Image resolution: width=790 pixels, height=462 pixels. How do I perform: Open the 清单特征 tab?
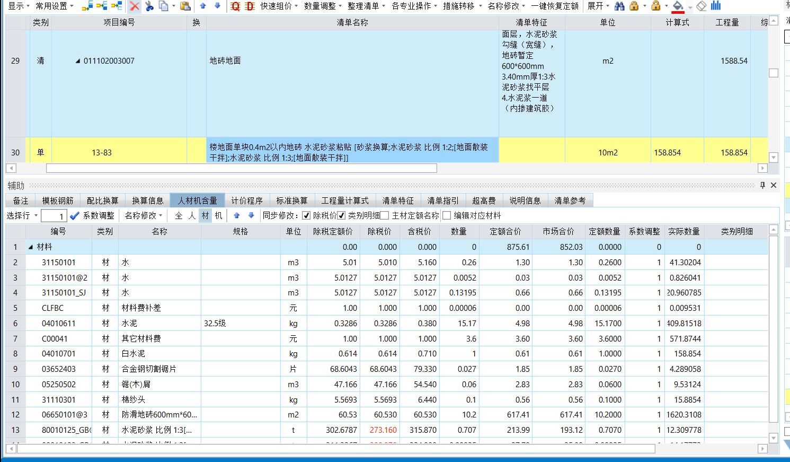(398, 201)
